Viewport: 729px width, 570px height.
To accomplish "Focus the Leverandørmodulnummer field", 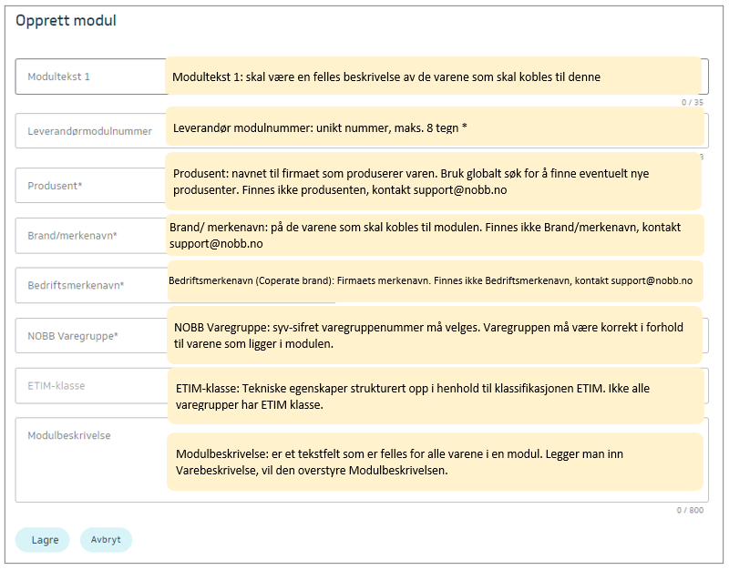I will [x=89, y=131].
